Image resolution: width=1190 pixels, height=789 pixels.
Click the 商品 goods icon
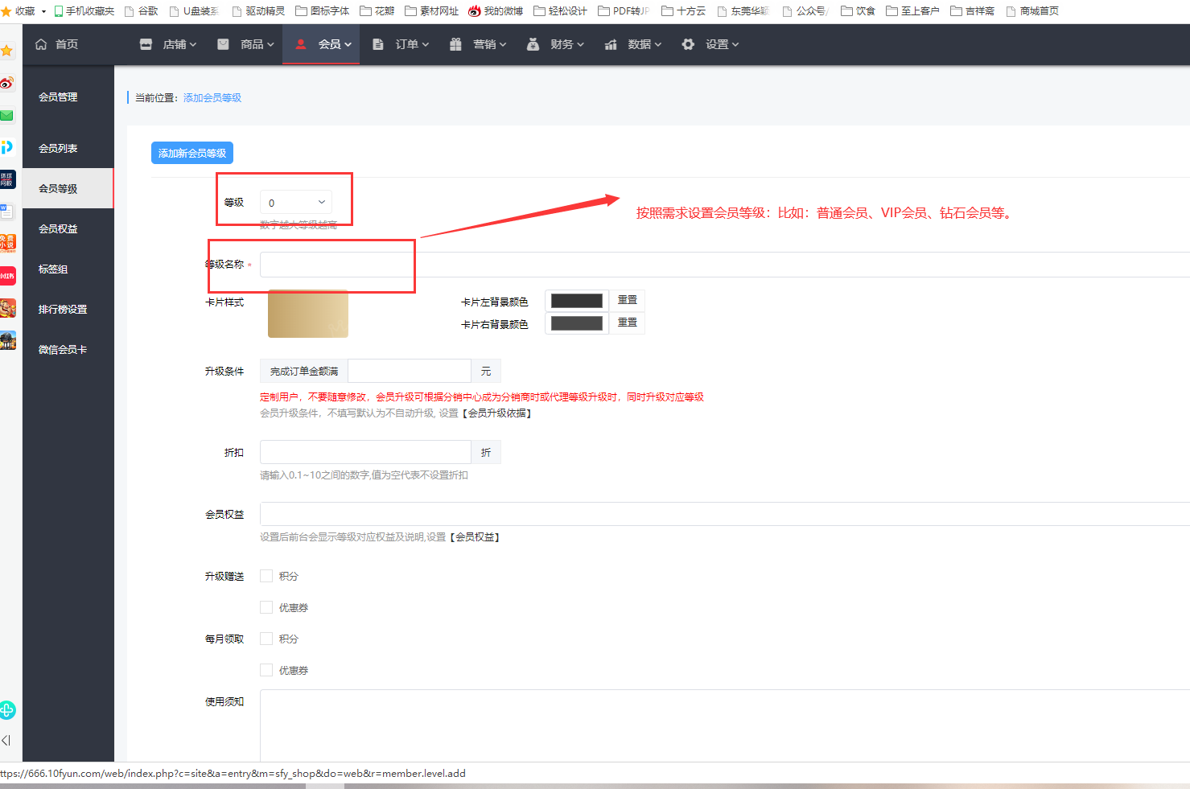(x=223, y=44)
